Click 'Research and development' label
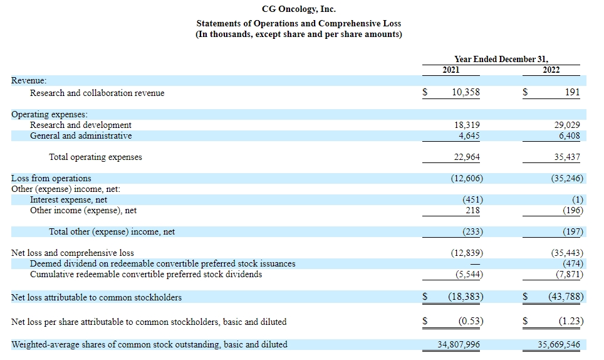 tap(80, 125)
